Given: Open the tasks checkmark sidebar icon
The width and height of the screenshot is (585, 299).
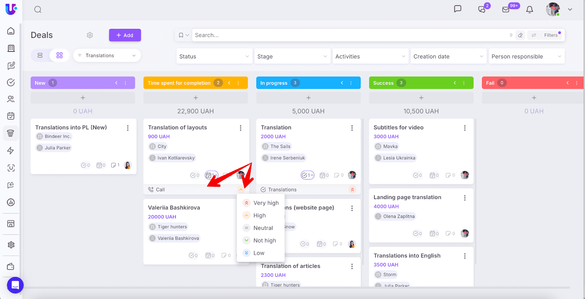Looking at the screenshot, I should coord(11,82).
